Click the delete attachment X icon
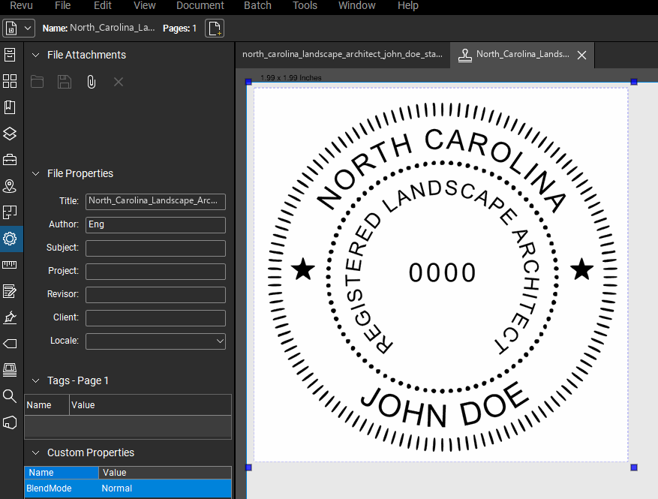The width and height of the screenshot is (658, 499). click(x=119, y=82)
